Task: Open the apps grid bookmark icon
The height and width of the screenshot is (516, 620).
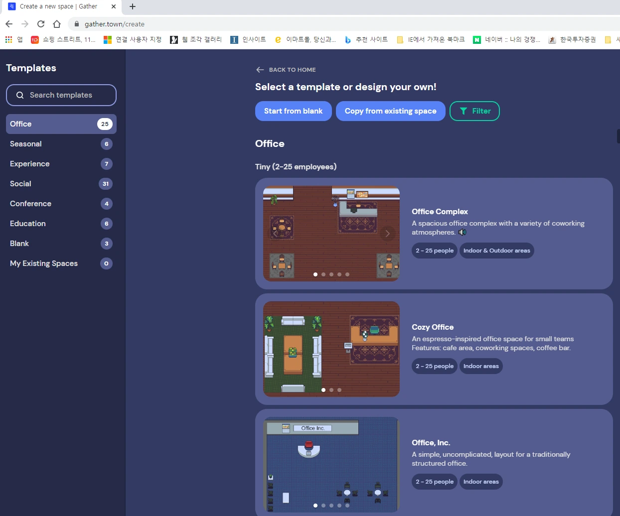Action: [8, 39]
